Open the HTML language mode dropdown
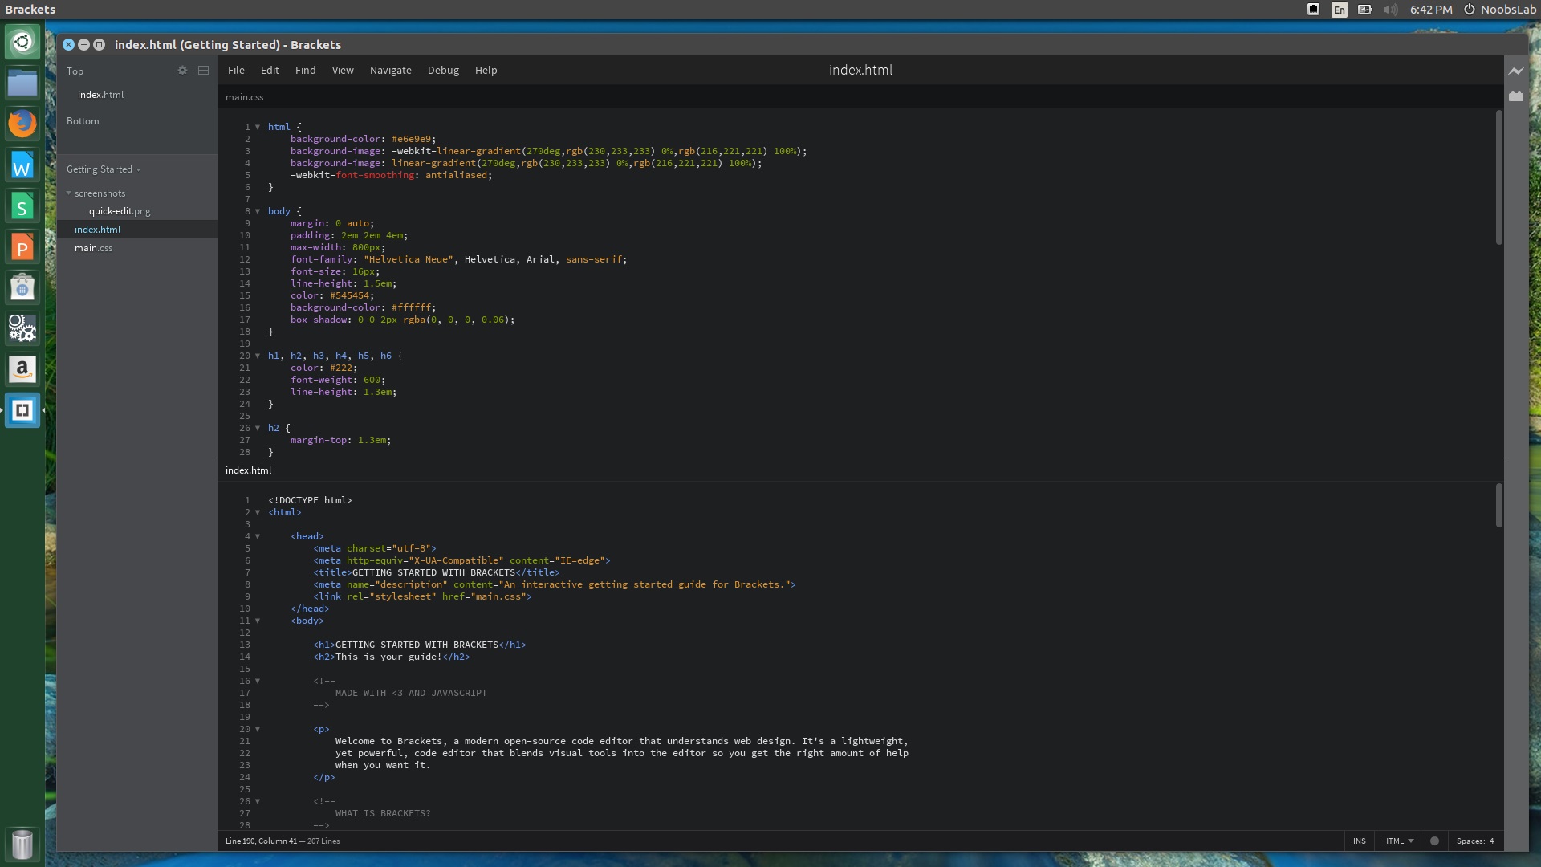1541x867 pixels. tap(1398, 841)
